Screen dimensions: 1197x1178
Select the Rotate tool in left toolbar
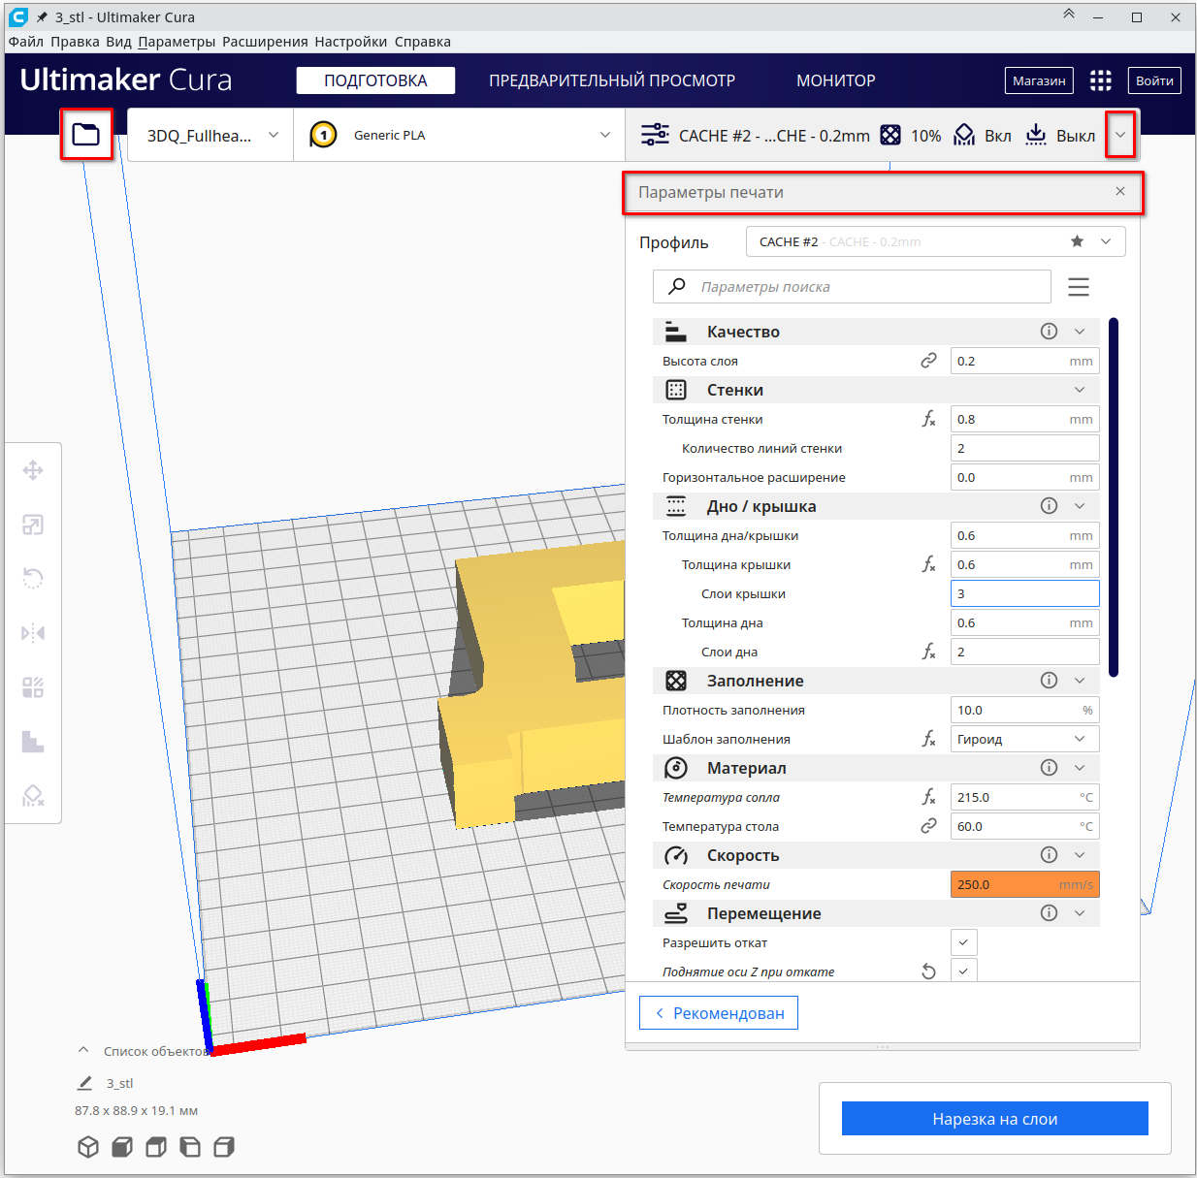tap(33, 579)
